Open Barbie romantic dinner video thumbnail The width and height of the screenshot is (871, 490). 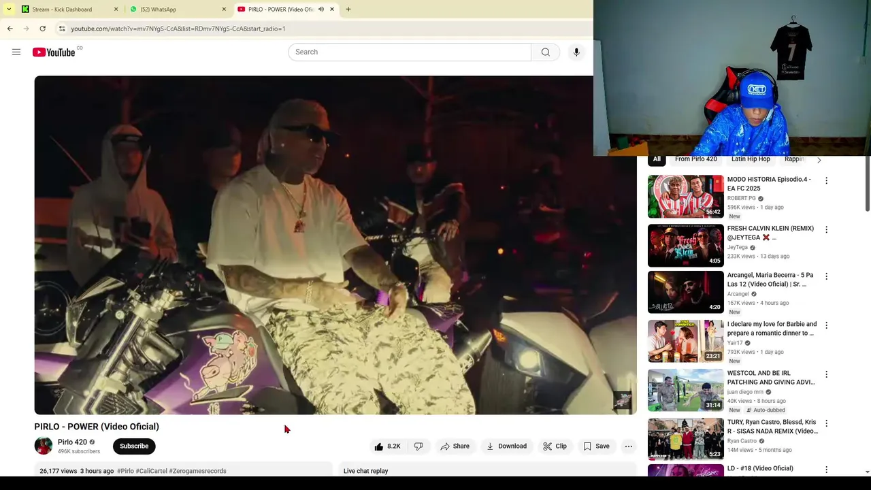(x=685, y=342)
